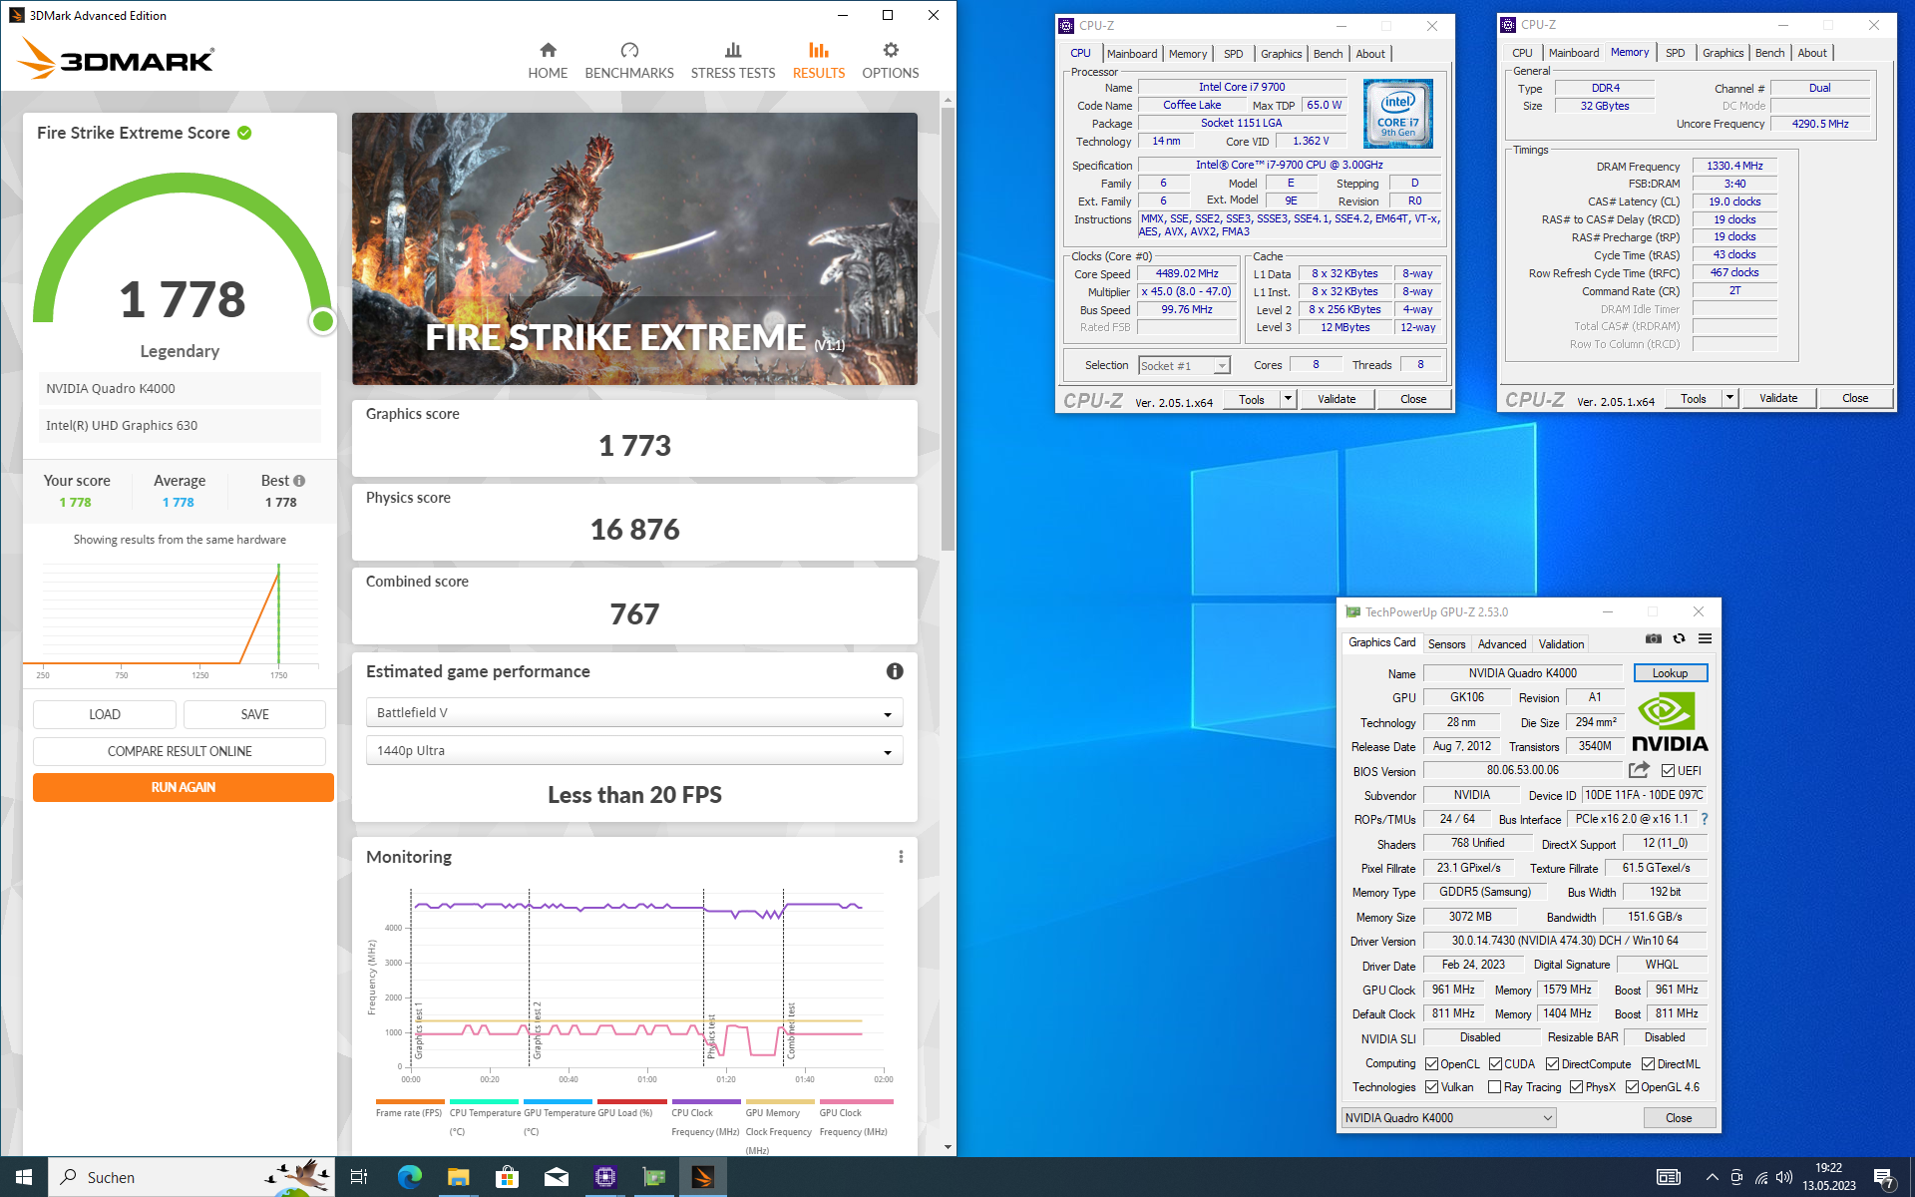Click COMPARE RESULT ONLINE

(x=180, y=751)
